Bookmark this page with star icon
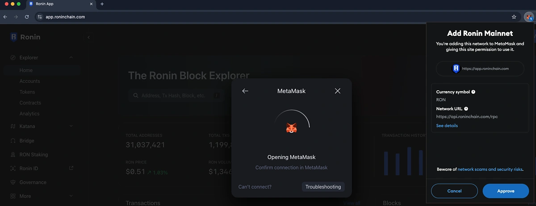The image size is (536, 206). pyautogui.click(x=514, y=17)
